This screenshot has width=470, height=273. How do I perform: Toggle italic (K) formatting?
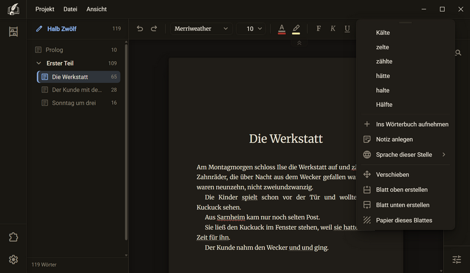click(x=333, y=28)
